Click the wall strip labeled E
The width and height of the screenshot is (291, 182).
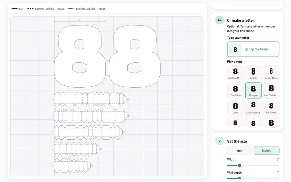pos(72,166)
